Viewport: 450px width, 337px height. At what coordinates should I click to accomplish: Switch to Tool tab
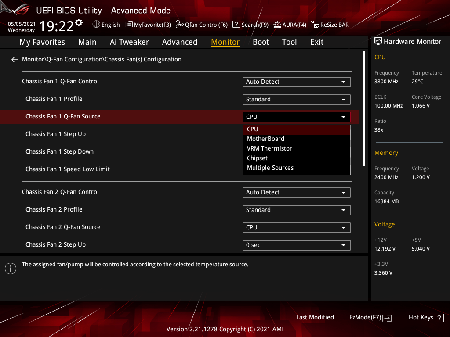pyautogui.click(x=289, y=42)
